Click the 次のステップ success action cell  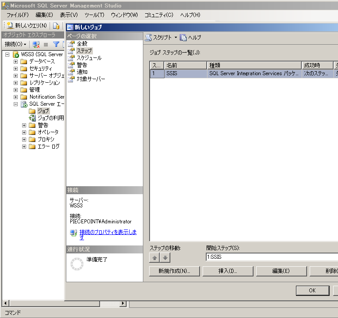[318, 73]
